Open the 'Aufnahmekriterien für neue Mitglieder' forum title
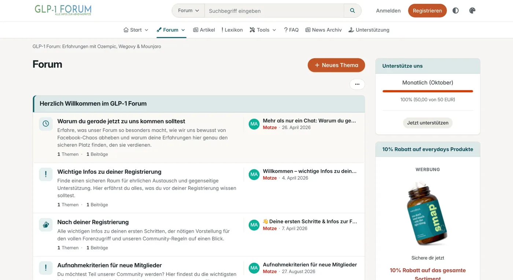Image resolution: width=513 pixels, height=280 pixels. click(110, 265)
